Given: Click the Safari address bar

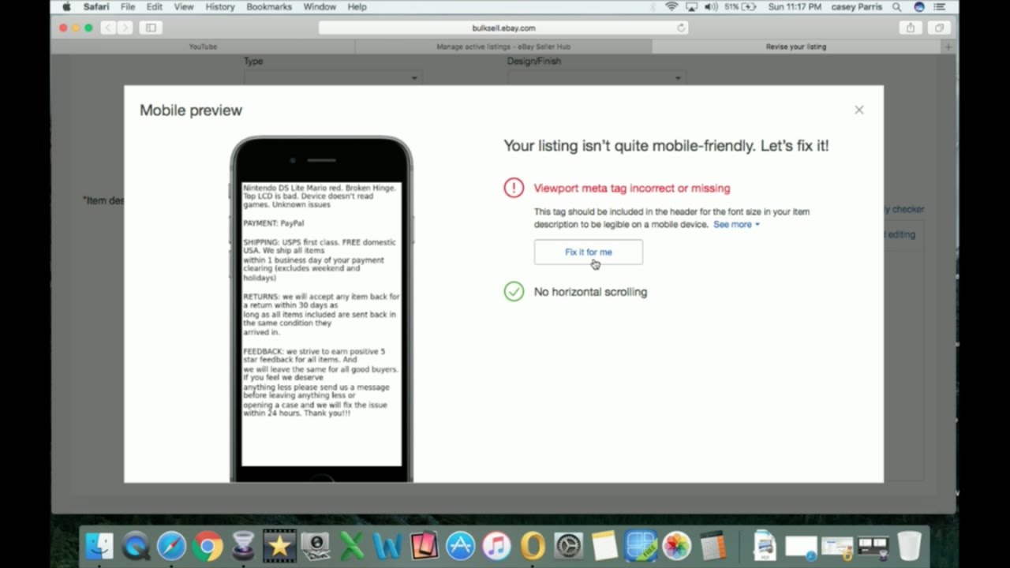Looking at the screenshot, I should click(503, 28).
